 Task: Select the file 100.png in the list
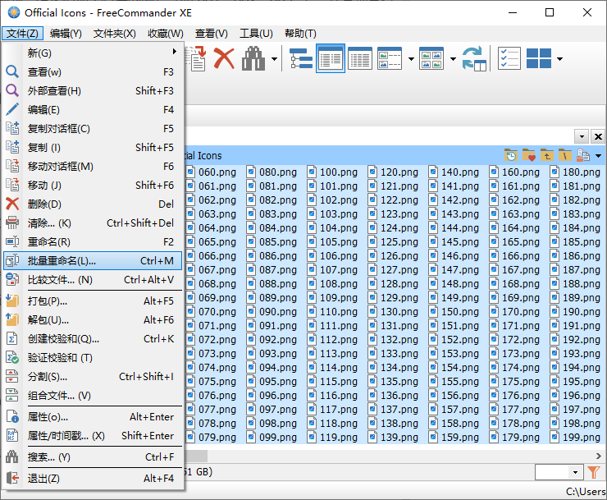click(335, 172)
